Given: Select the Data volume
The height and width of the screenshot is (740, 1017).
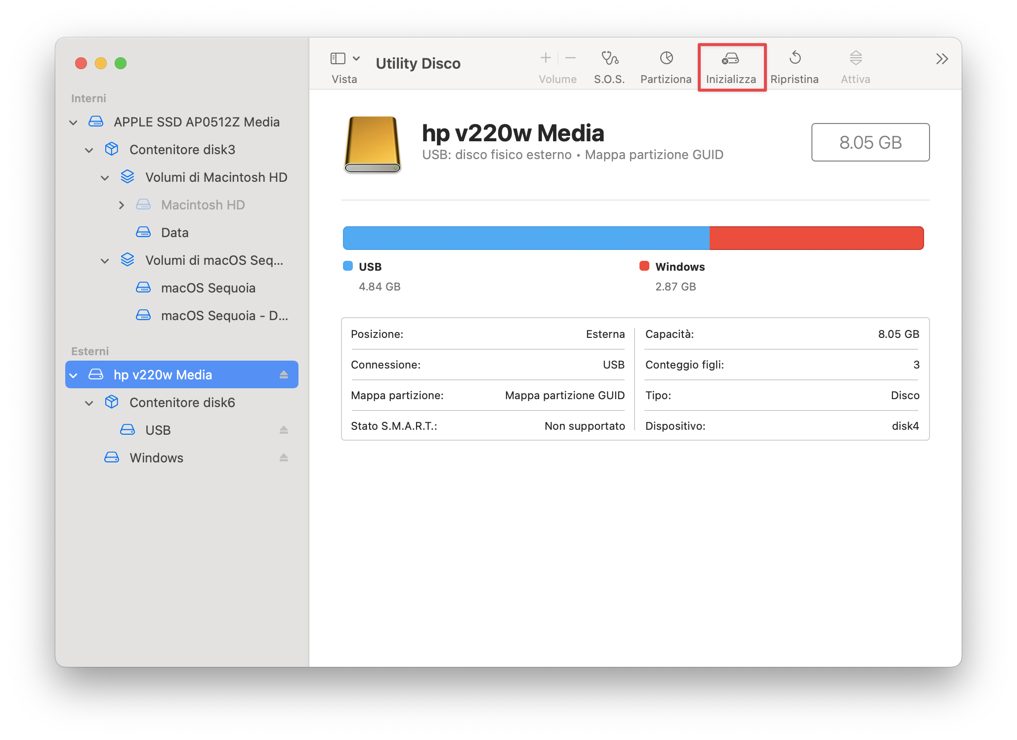Looking at the screenshot, I should click(182, 233).
